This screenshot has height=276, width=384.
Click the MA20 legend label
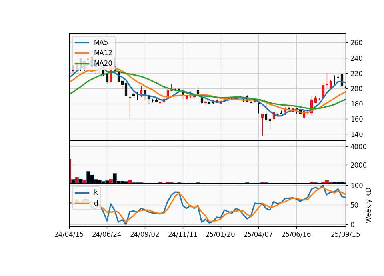pyautogui.click(x=103, y=63)
